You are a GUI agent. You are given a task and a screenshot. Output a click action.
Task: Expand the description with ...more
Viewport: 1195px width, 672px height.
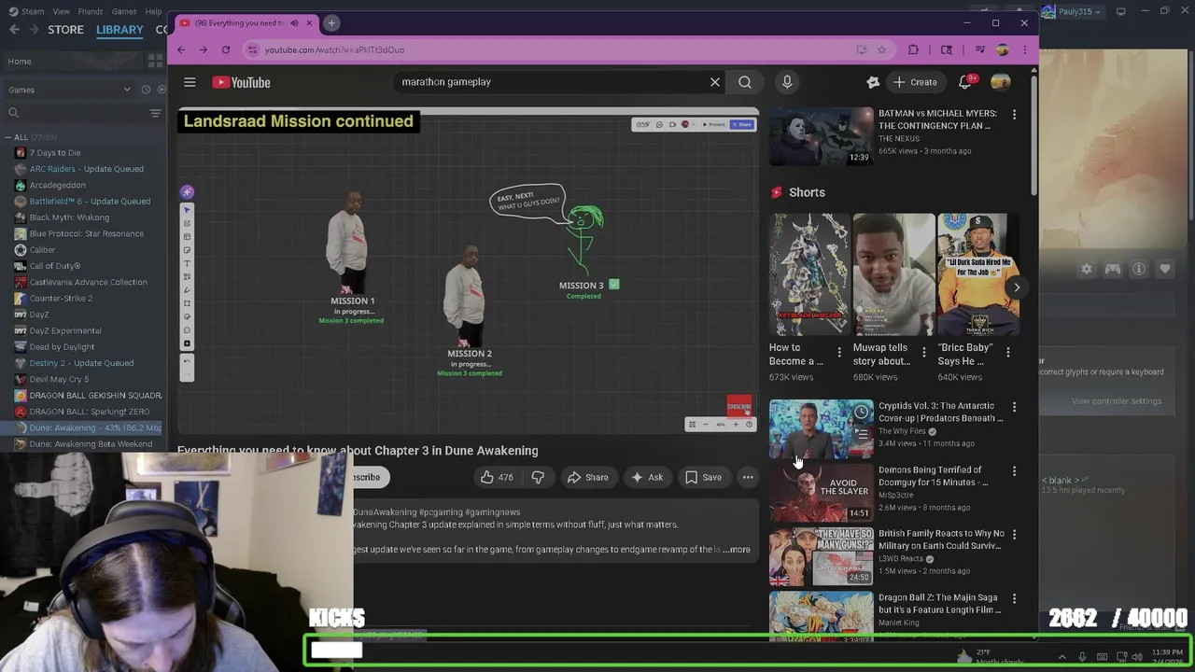pos(737,550)
